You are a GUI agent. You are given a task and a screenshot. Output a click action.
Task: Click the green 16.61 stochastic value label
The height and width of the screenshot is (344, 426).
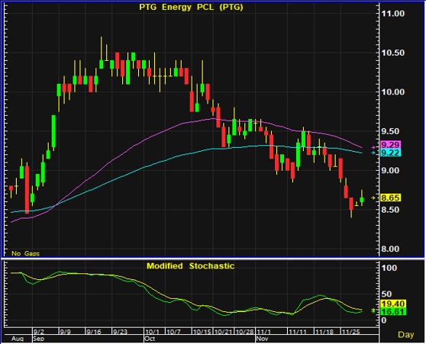tap(393, 311)
